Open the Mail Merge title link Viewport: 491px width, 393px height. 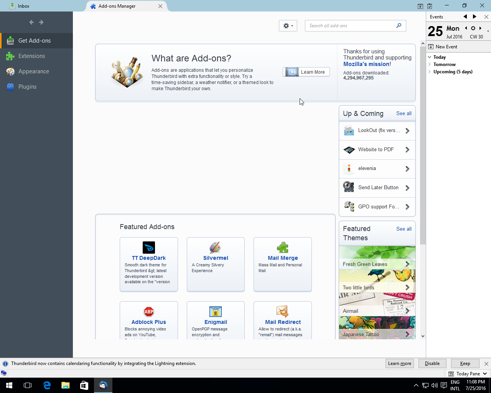pyautogui.click(x=283, y=258)
